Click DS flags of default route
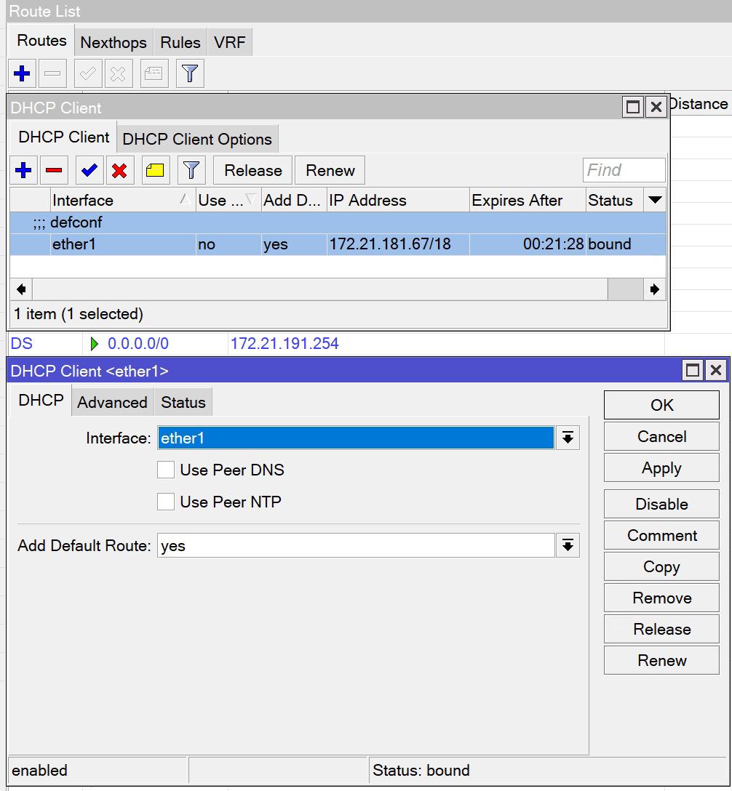 click(x=21, y=344)
